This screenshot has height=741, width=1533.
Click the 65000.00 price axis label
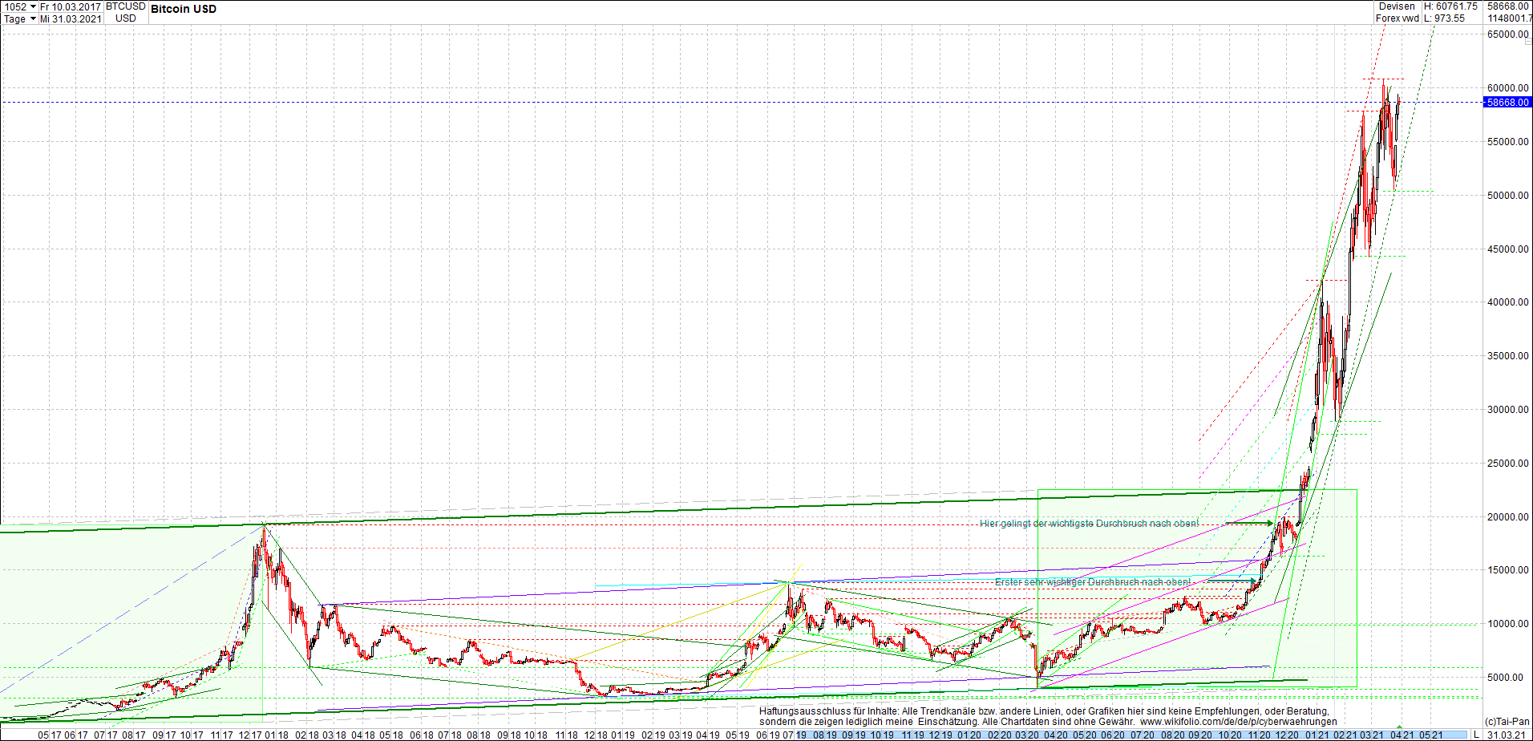[x=1507, y=34]
